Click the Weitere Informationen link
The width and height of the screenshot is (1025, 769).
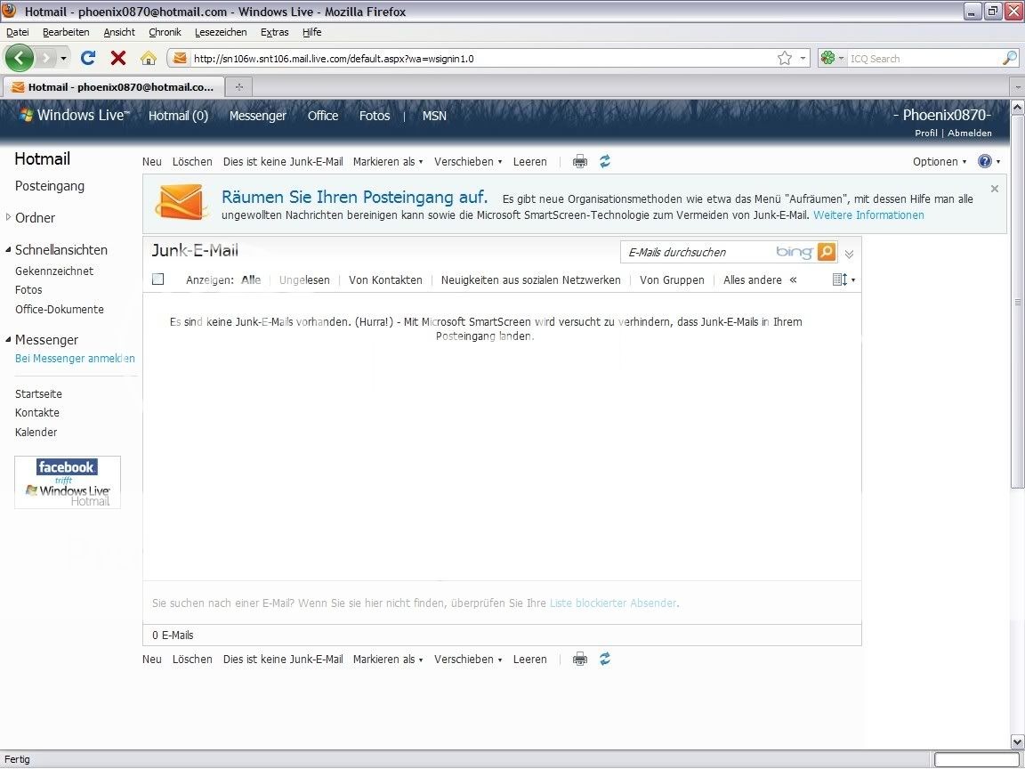pyautogui.click(x=868, y=215)
